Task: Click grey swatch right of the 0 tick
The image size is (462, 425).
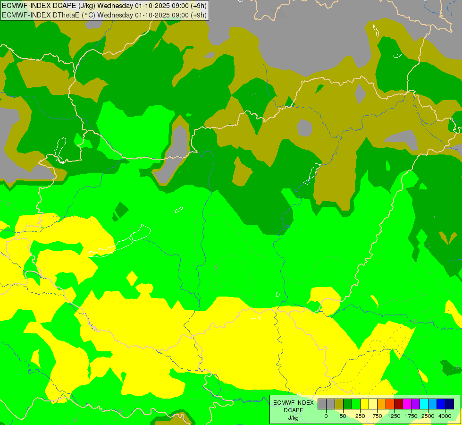Action: 330,404
